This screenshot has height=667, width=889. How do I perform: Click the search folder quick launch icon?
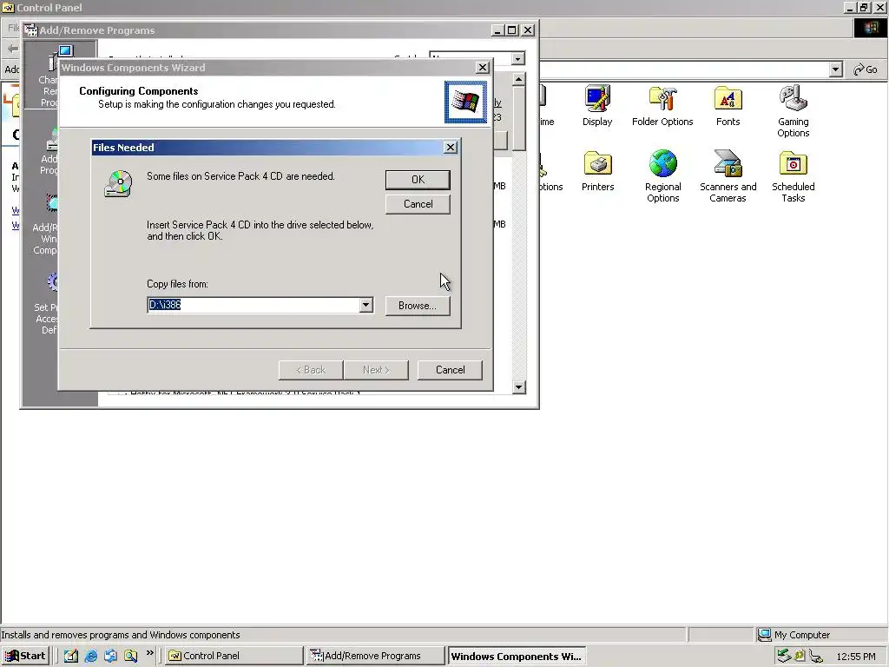(130, 656)
